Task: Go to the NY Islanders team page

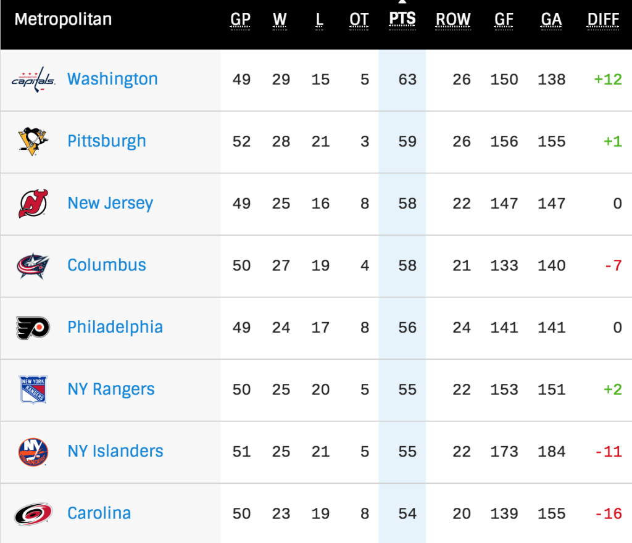Action: pyautogui.click(x=115, y=452)
